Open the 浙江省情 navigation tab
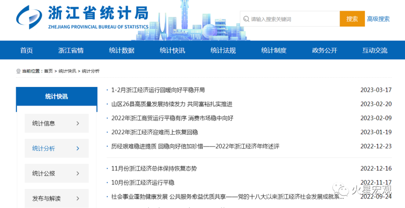 click(x=71, y=50)
